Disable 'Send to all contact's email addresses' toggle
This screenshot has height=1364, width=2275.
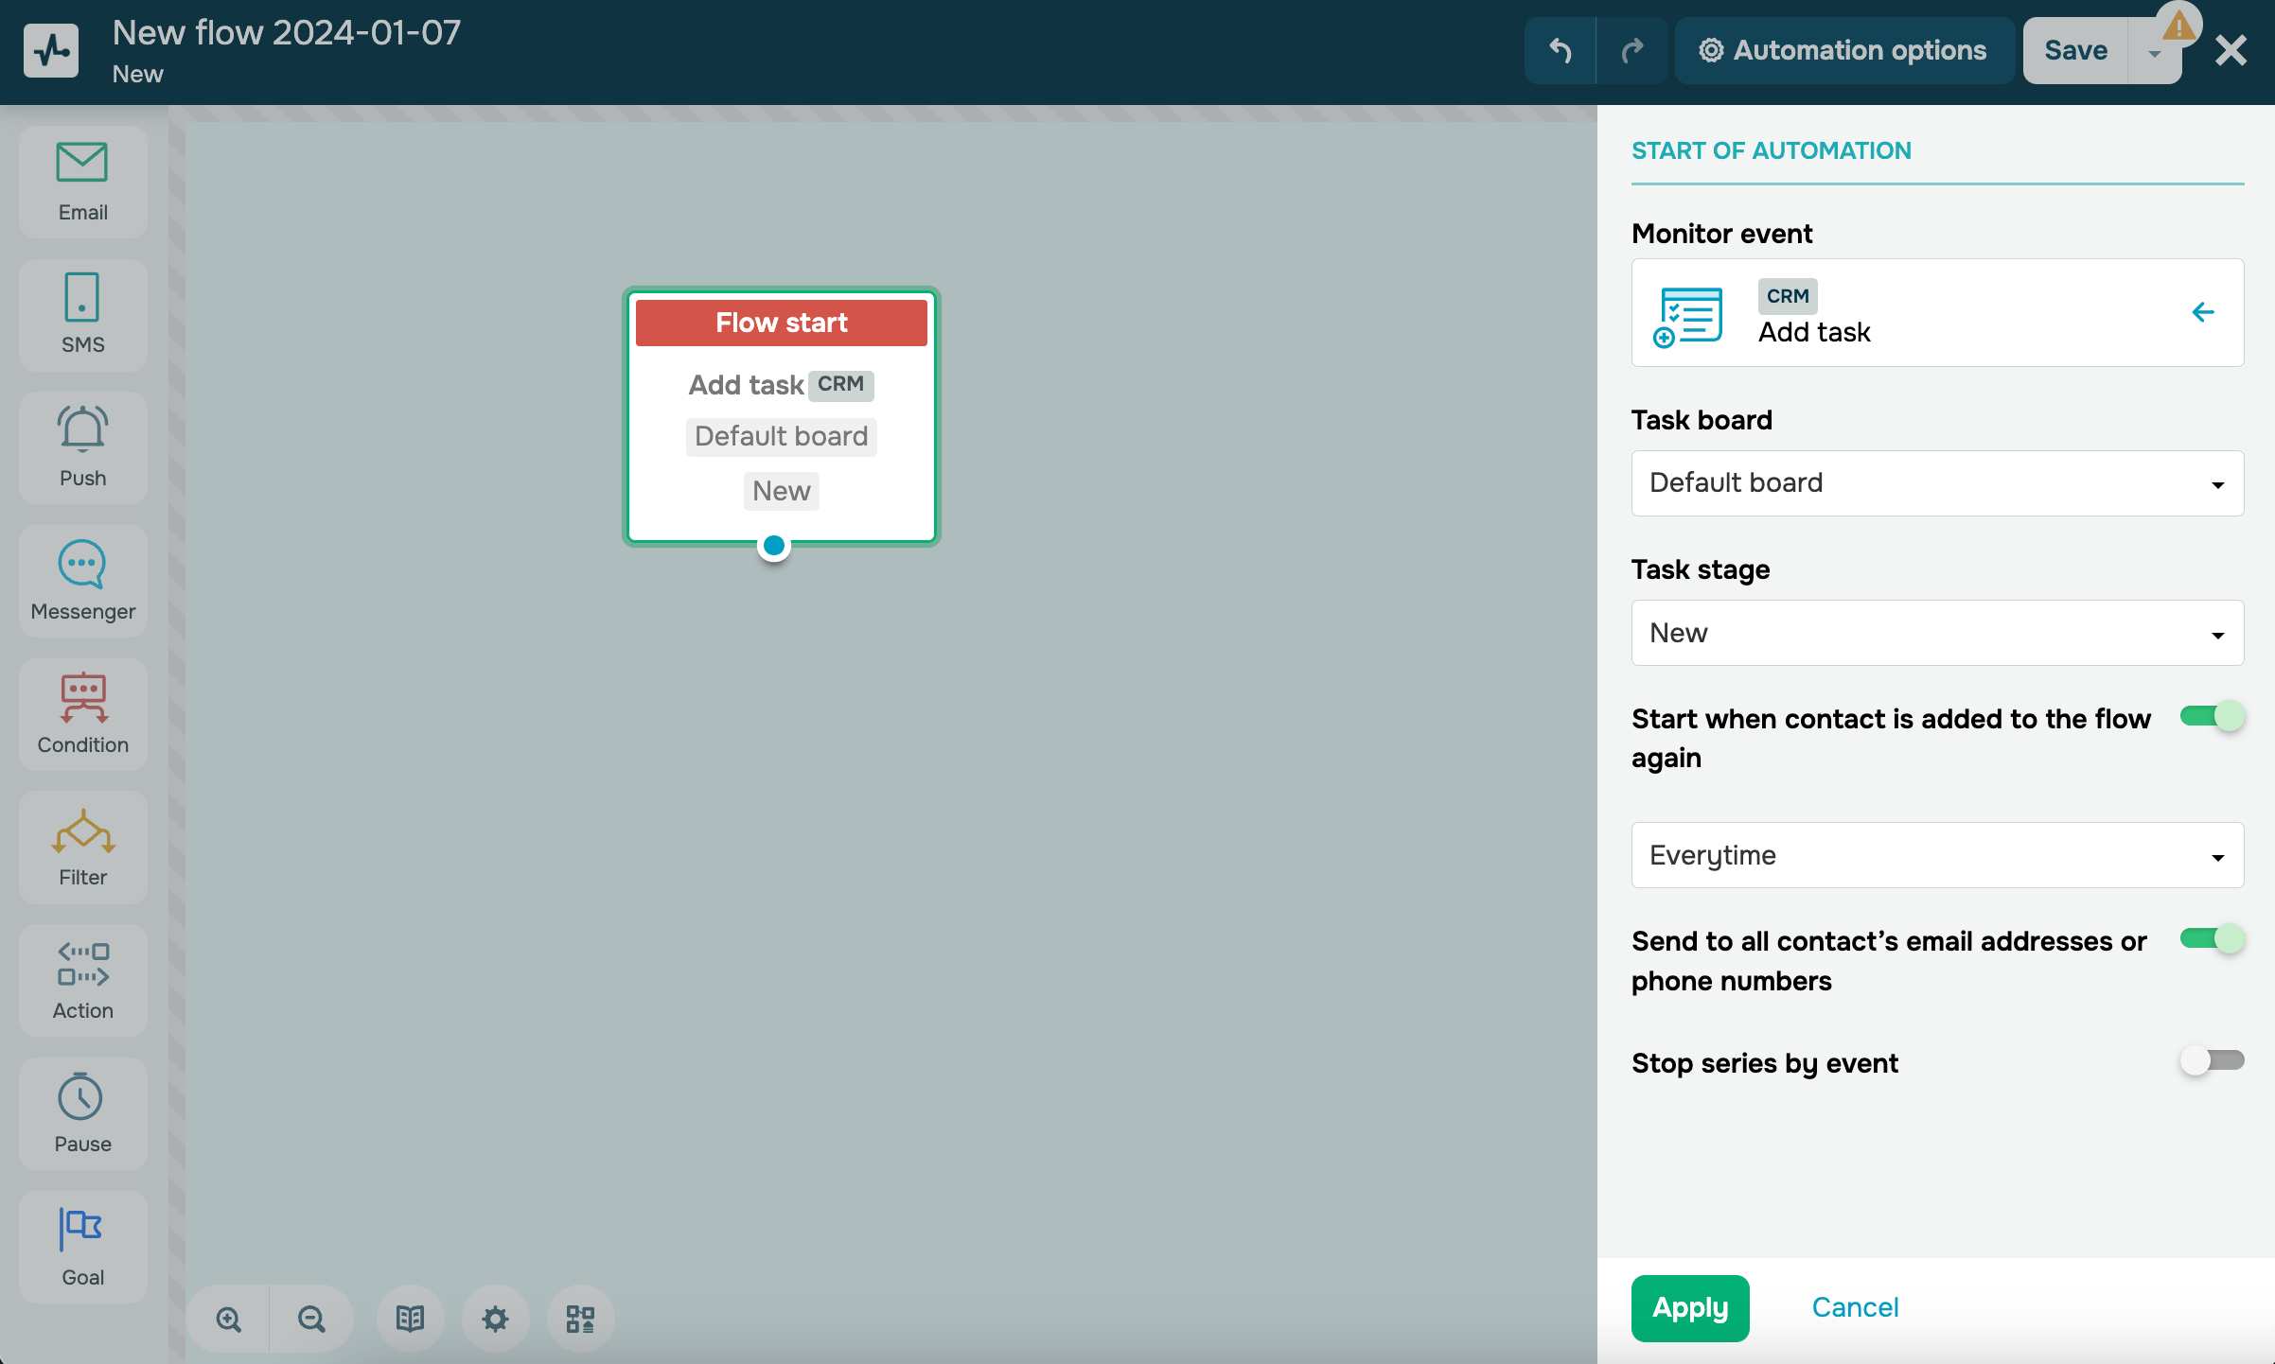2212,938
